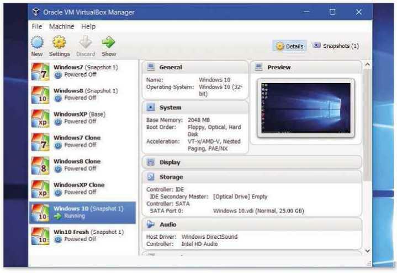397x273 pixels.
Task: Select the Win10 Fresh VM icon
Action: pos(40,236)
